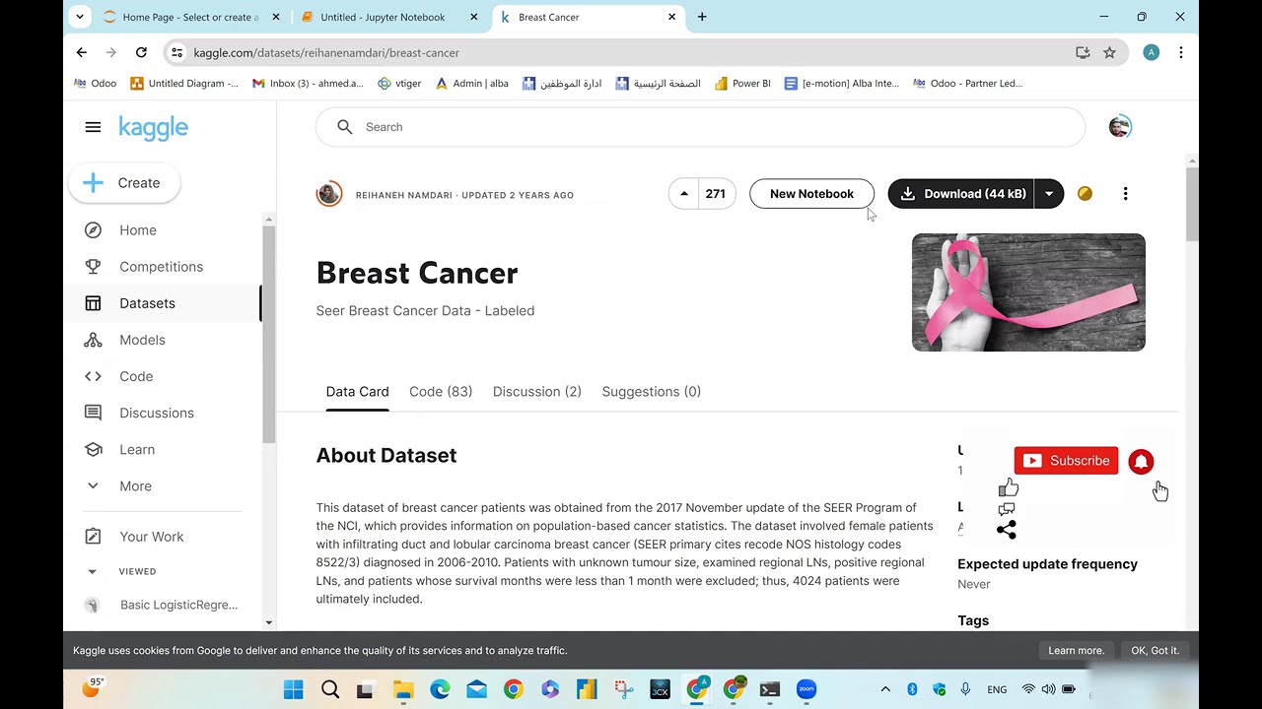Open Your Work in the sidebar
The height and width of the screenshot is (709, 1262).
click(151, 537)
